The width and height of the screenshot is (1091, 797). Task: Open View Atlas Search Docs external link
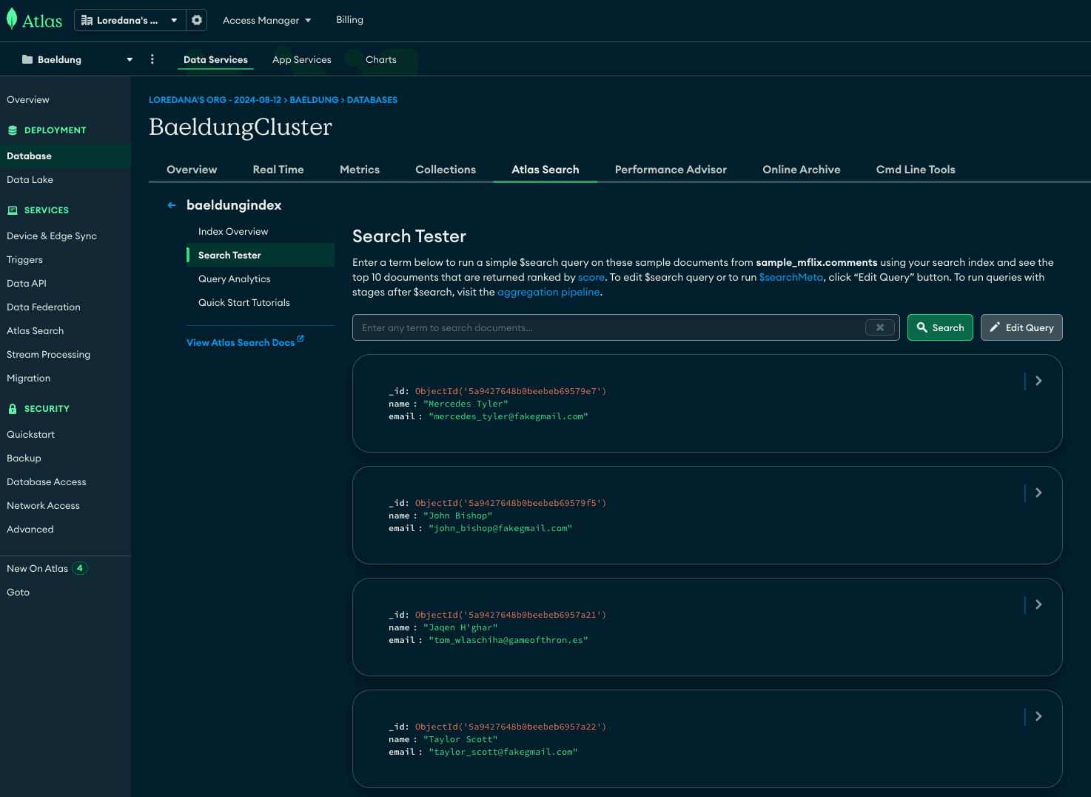pyautogui.click(x=245, y=342)
